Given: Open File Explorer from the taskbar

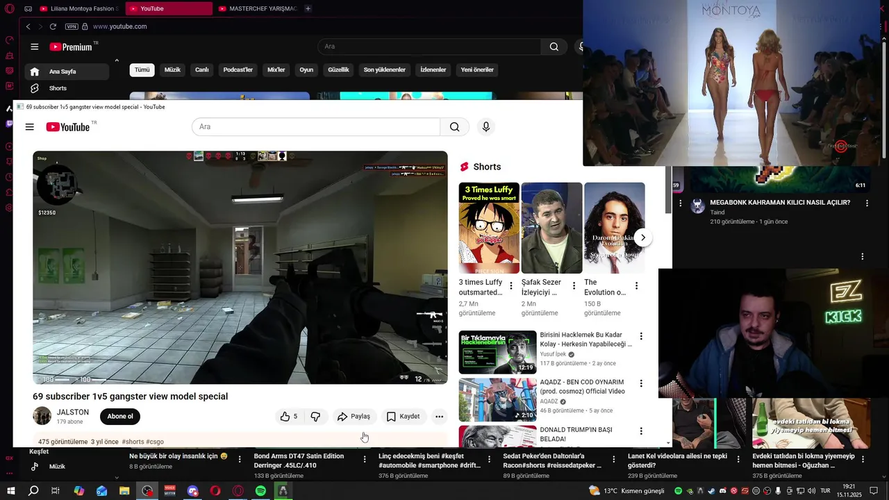Looking at the screenshot, I should coord(124,491).
